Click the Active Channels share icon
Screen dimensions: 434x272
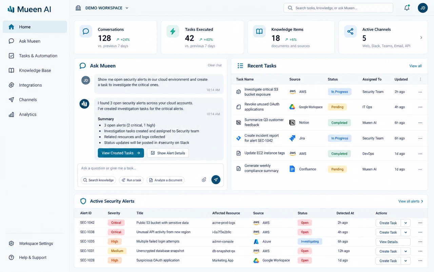coord(350,31)
